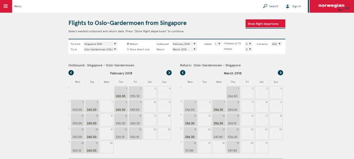Open the hamburger menu icon
Image resolution: width=354 pixels, height=159 pixels.
(6, 6)
